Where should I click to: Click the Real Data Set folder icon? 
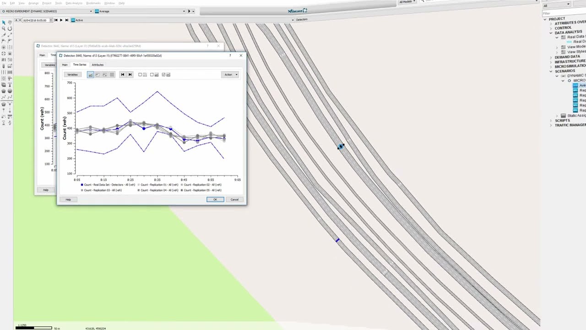point(564,37)
